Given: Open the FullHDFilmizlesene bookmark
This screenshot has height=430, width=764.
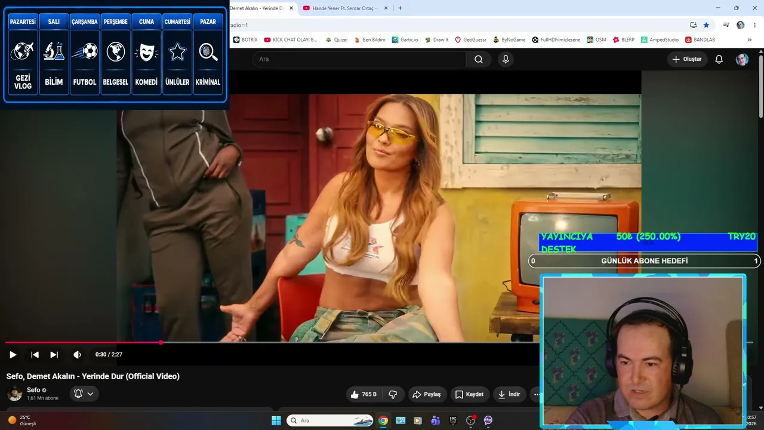Looking at the screenshot, I should click(556, 40).
